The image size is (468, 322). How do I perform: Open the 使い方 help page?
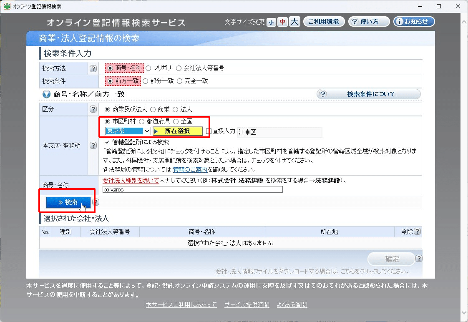369,22
